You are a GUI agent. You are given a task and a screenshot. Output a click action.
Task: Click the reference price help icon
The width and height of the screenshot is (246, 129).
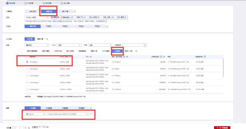pyautogui.click(x=205, y=57)
